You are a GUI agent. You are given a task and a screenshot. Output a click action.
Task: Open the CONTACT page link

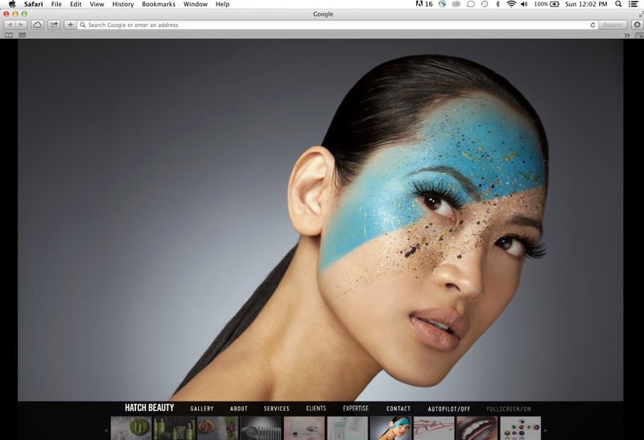coord(398,409)
